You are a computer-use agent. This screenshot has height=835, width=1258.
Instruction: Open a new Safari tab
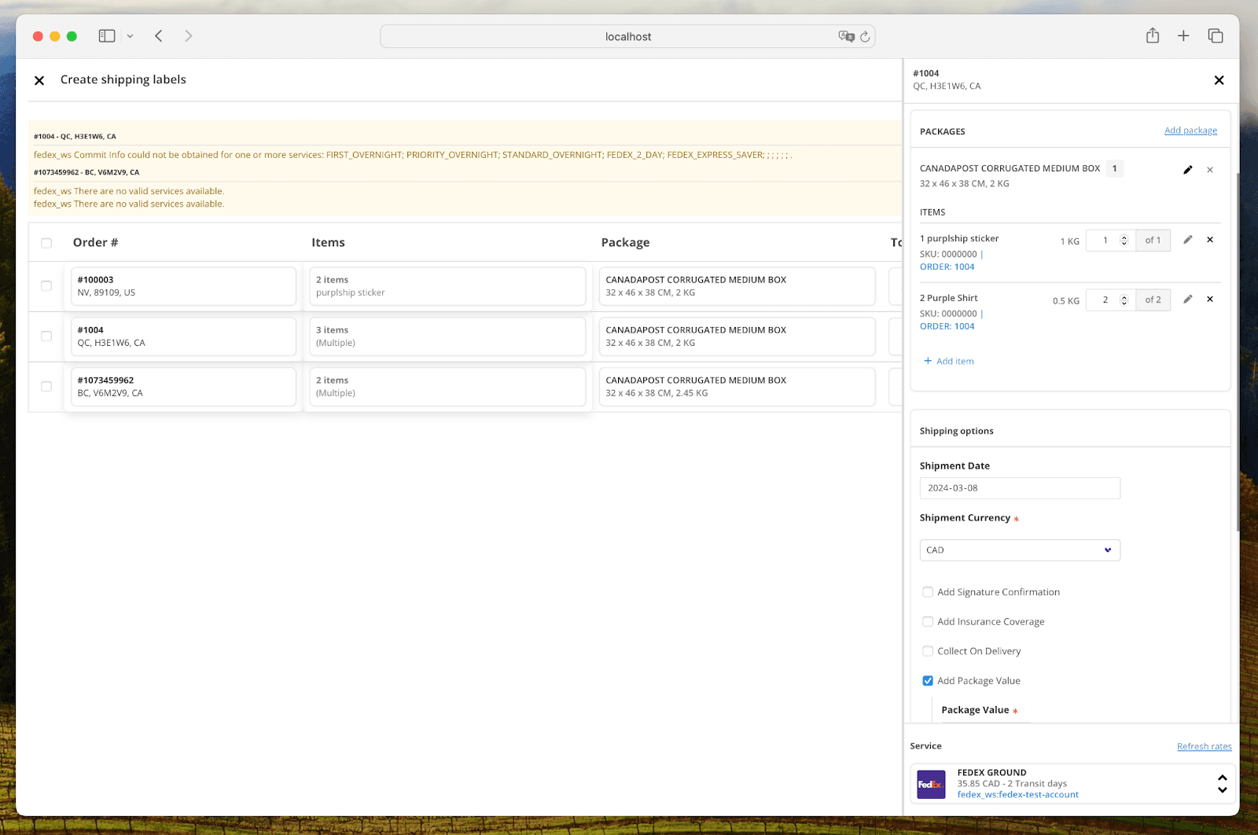coord(1183,35)
